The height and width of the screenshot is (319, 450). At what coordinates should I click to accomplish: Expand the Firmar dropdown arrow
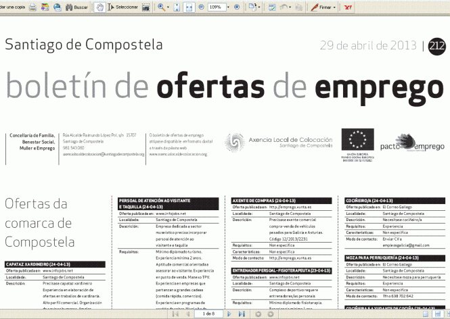(334, 7)
